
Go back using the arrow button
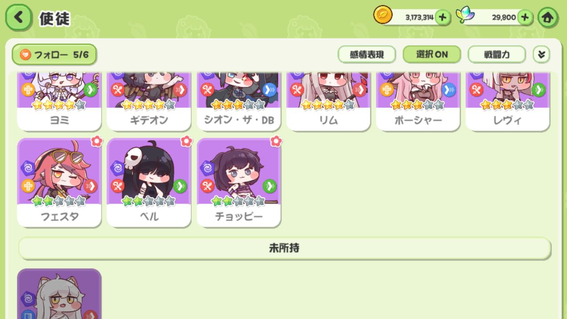(19, 17)
